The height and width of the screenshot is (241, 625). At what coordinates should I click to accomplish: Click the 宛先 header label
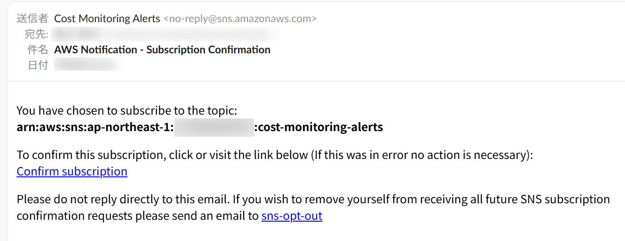(x=36, y=34)
